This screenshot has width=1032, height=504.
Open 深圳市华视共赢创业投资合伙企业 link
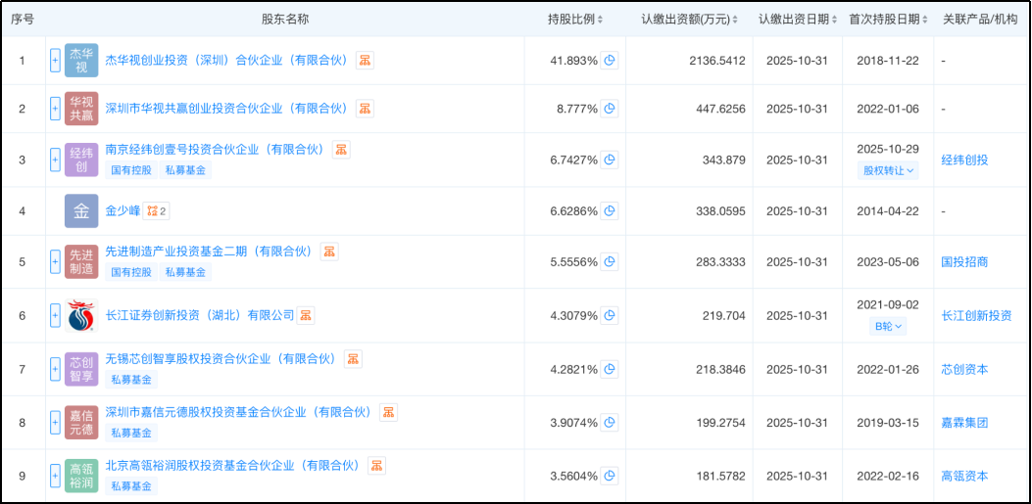click(x=226, y=109)
